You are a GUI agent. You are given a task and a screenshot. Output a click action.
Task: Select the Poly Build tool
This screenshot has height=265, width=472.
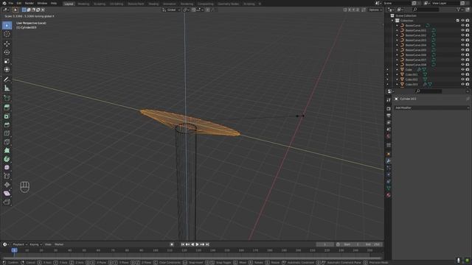tap(7, 150)
